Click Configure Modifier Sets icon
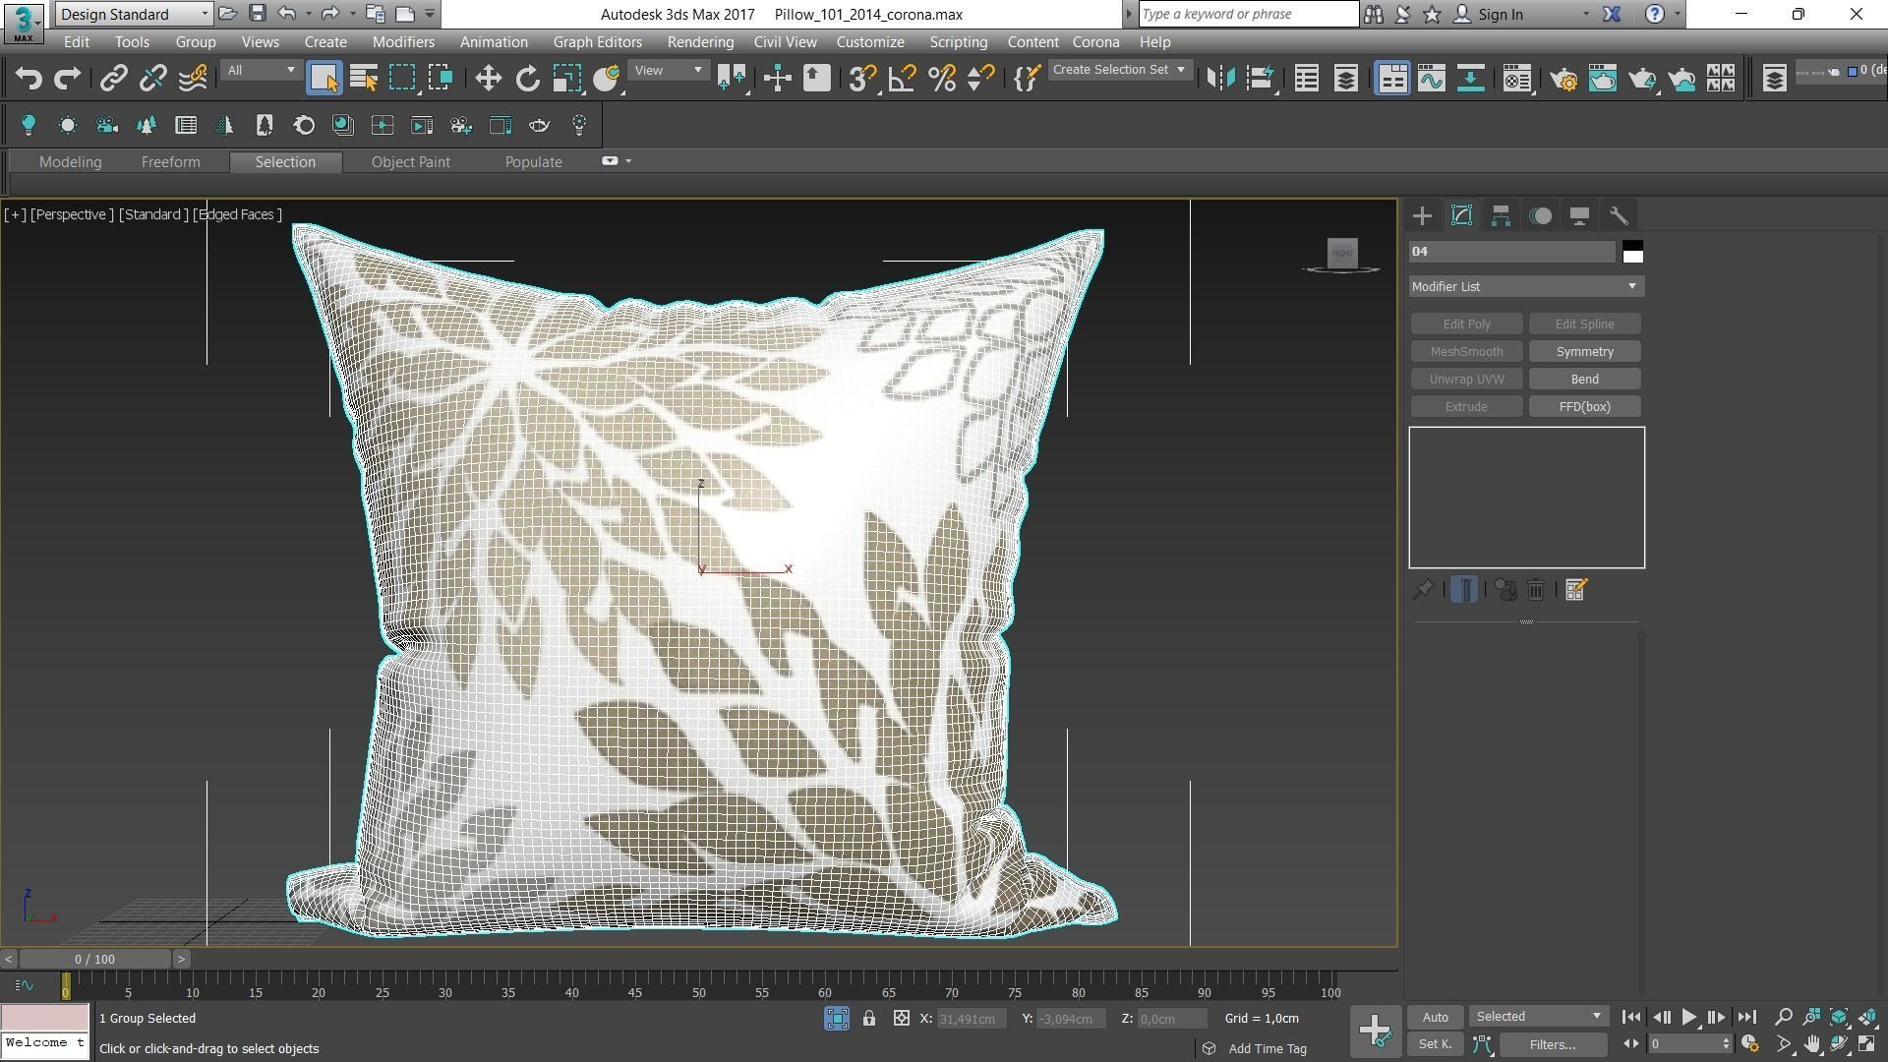Viewport: 1888px width, 1062px height. tap(1575, 590)
